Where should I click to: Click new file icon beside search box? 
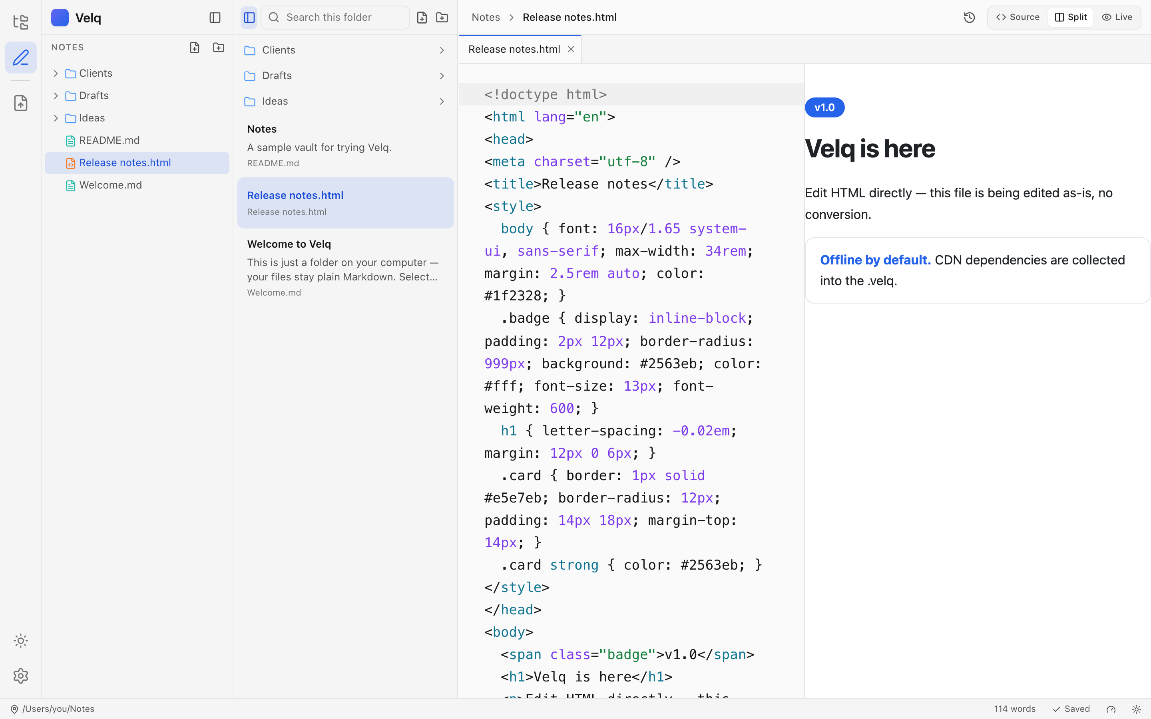tap(422, 18)
